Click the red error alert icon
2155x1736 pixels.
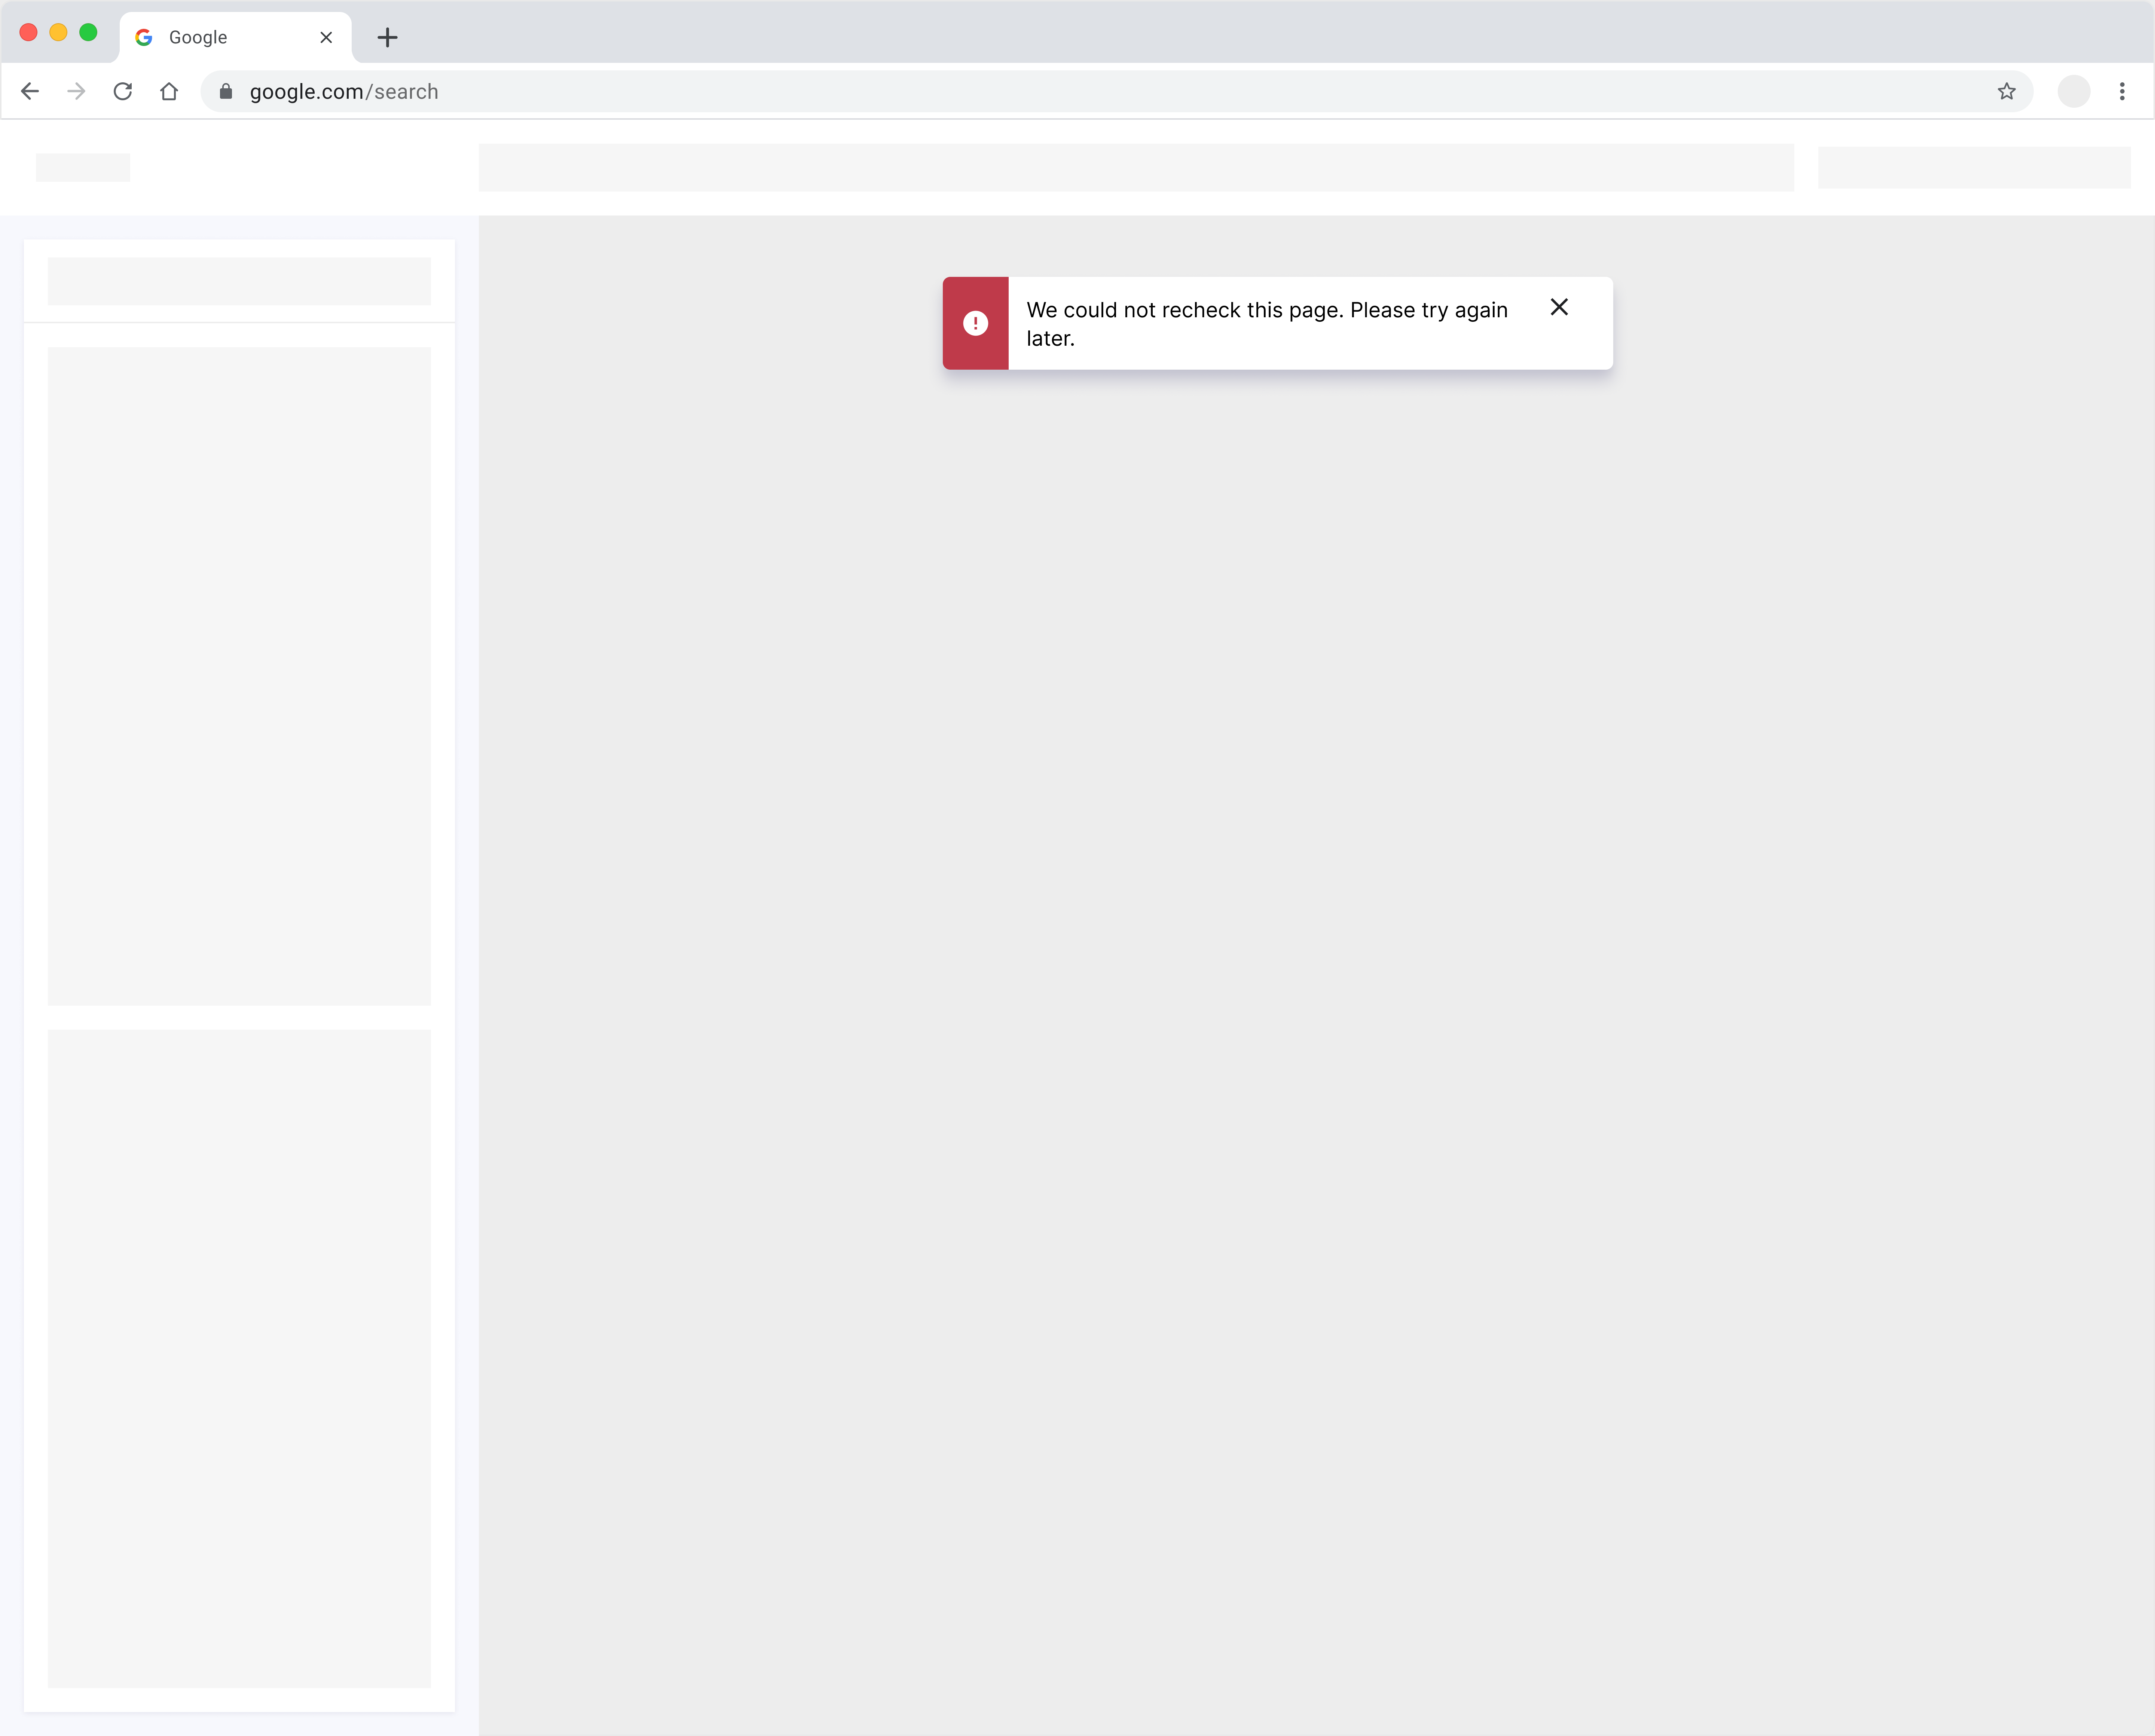(x=975, y=323)
